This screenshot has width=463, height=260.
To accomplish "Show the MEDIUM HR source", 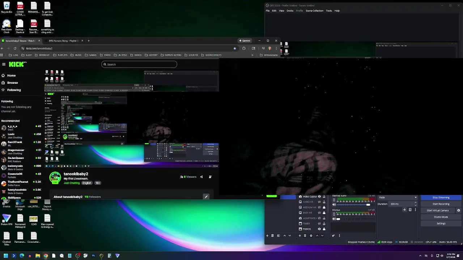I will pos(319,207).
